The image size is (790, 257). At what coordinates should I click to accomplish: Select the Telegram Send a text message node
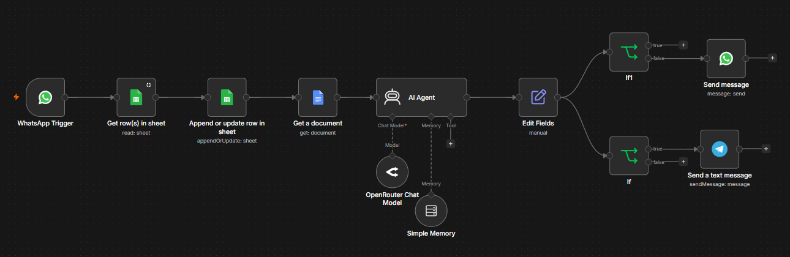click(x=720, y=149)
